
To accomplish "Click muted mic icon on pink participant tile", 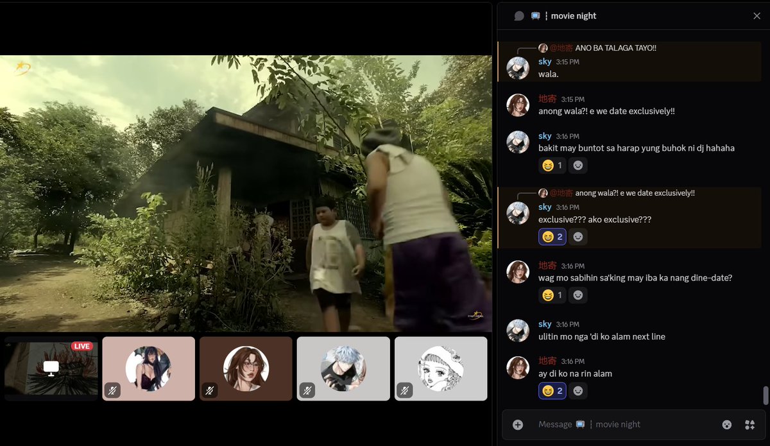I will point(112,390).
